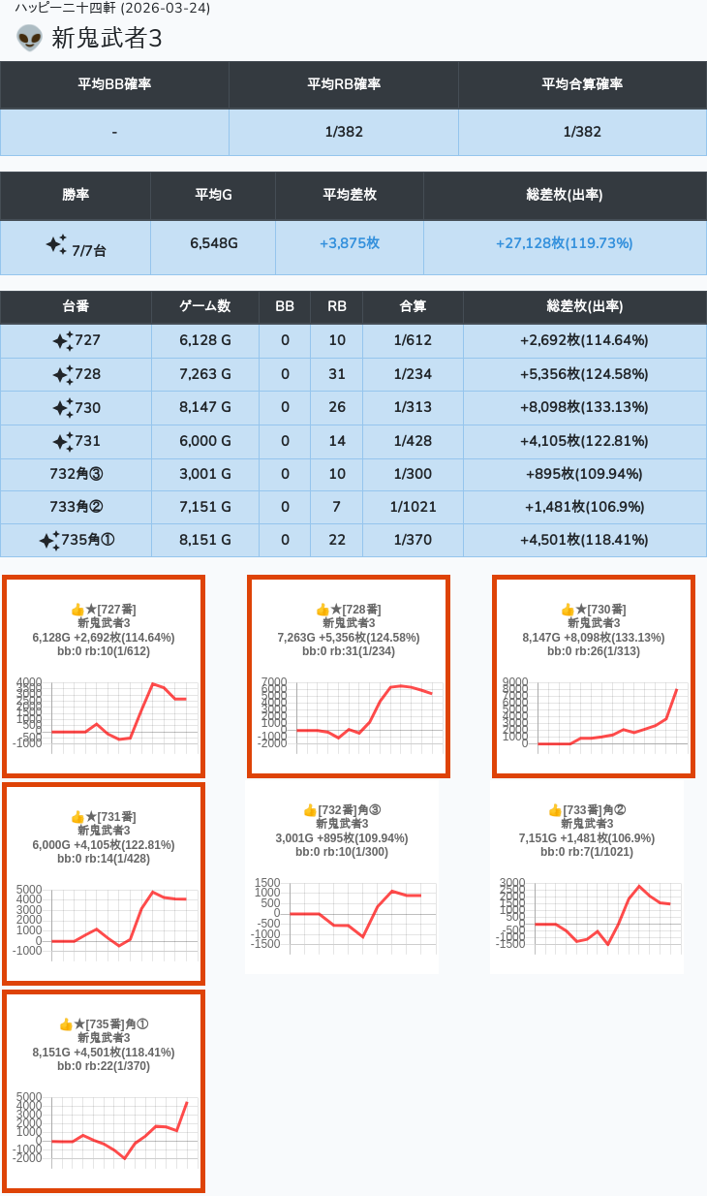Viewport: 707px width, 1196px height.
Task: Click the sparkle icon beside machine 730
Action: [x=63, y=408]
